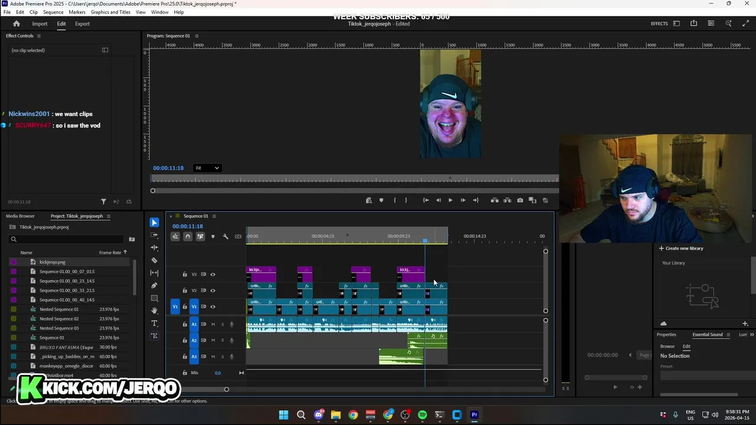Click Create new library
Screen dimensions: 756x425
[x=681, y=249]
